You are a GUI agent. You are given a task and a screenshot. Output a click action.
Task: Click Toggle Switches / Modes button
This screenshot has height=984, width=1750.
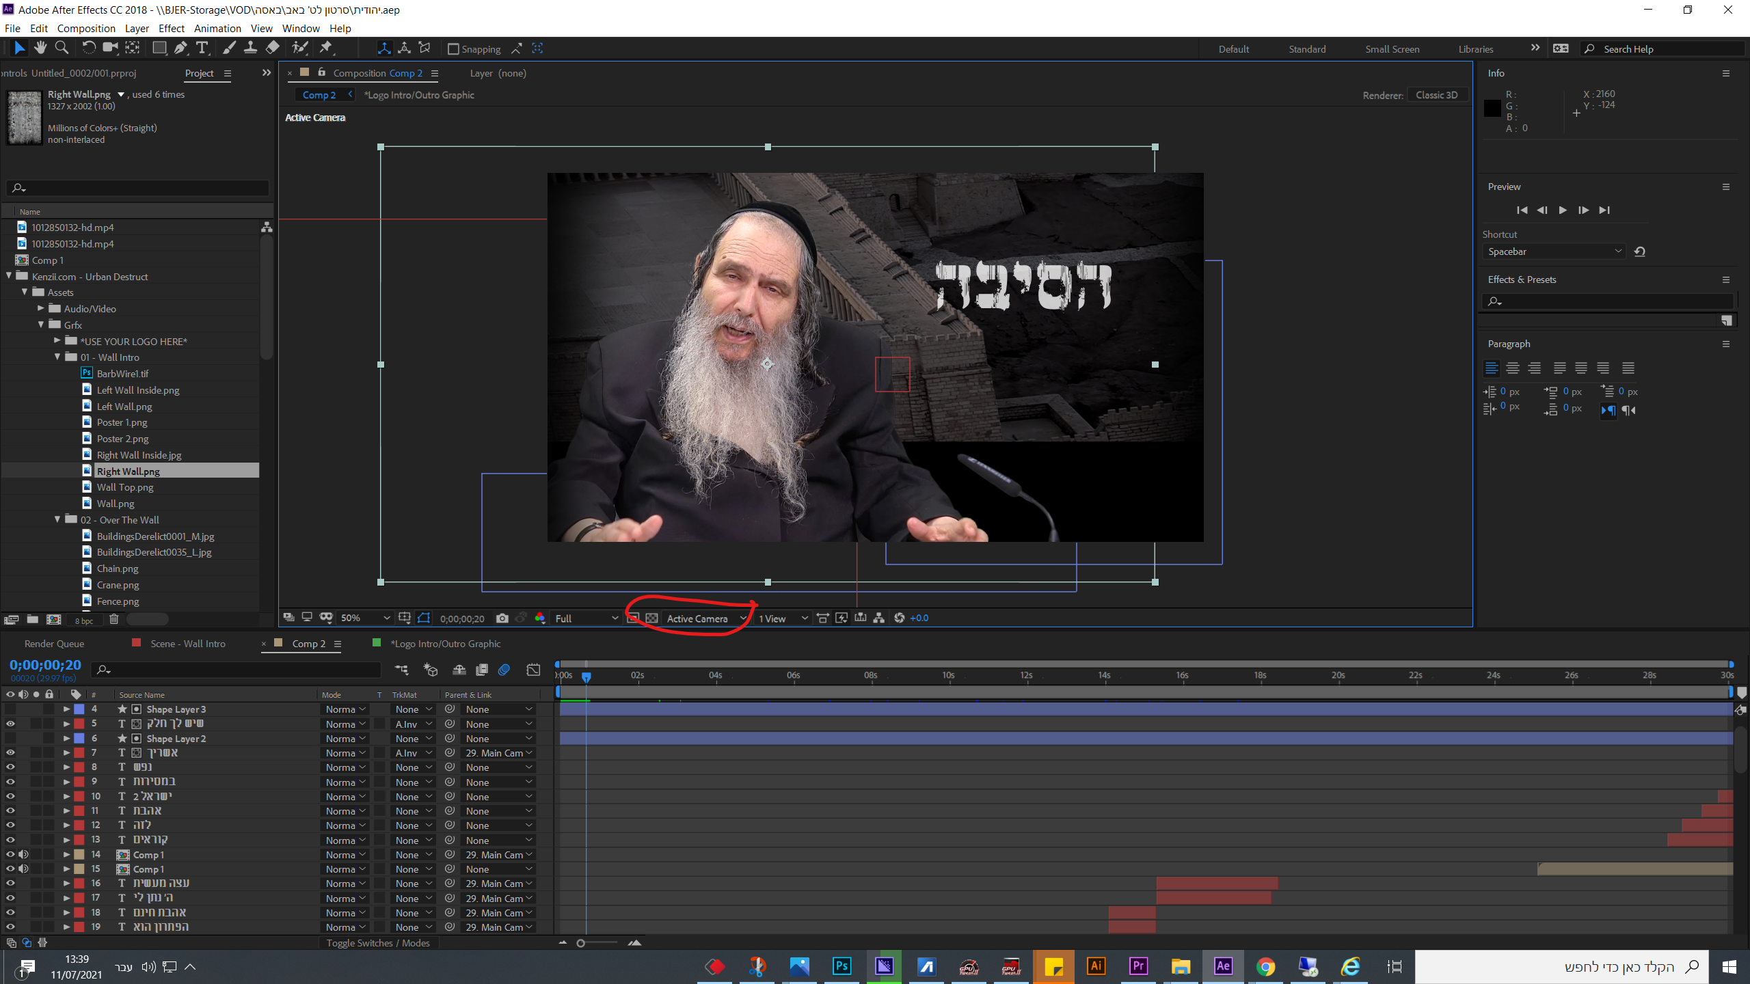click(377, 943)
